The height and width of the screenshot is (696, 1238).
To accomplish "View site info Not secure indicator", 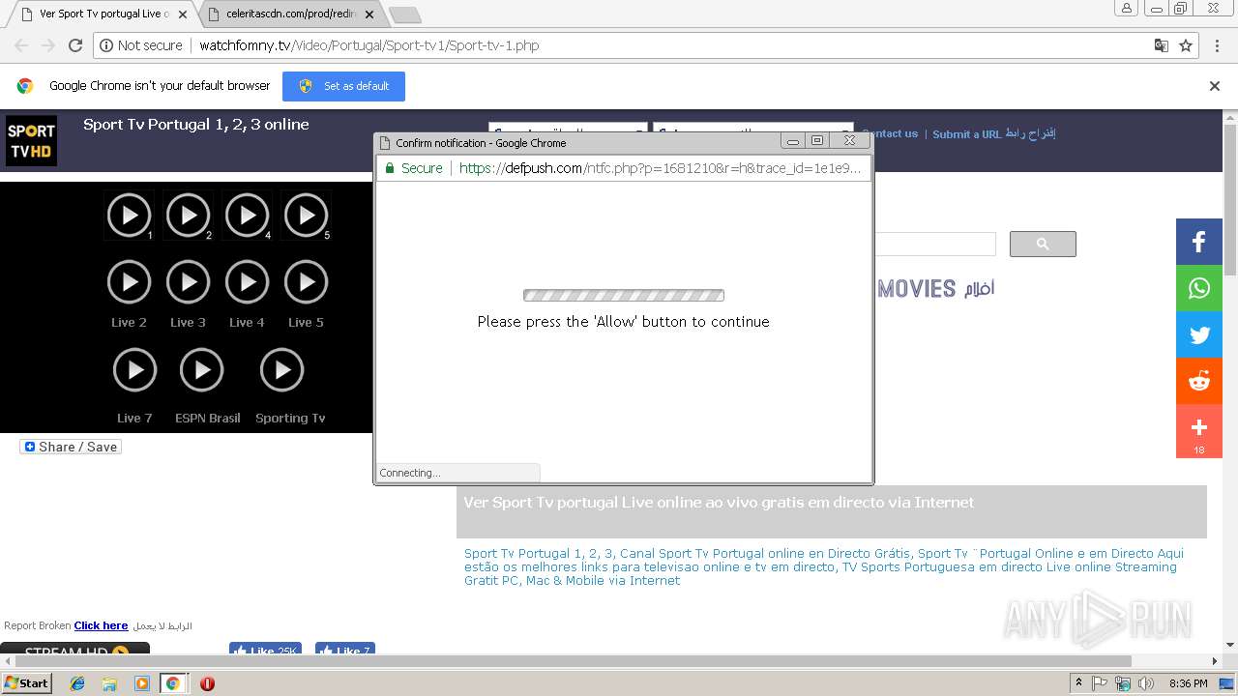I will point(141,45).
